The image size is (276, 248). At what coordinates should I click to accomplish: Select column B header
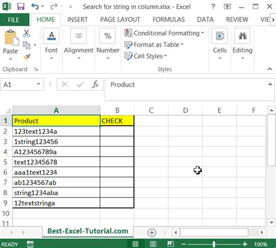click(117, 111)
